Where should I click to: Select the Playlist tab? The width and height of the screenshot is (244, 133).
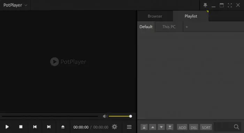[191, 16]
